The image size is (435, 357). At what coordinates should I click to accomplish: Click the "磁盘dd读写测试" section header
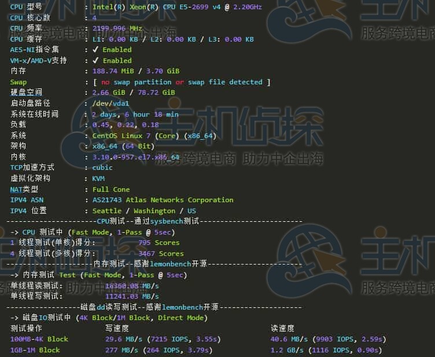tap(109, 307)
